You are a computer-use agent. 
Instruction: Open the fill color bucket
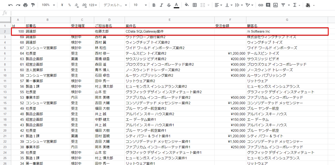point(187,5)
